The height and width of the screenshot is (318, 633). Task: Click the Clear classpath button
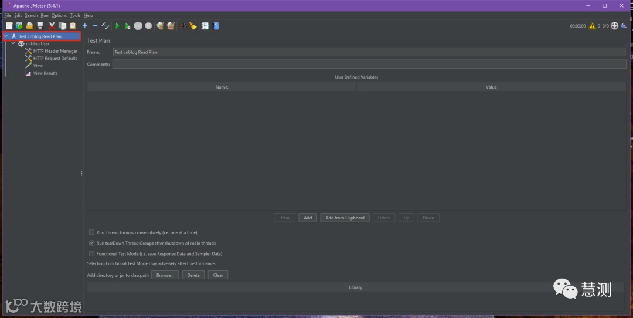[218, 275]
